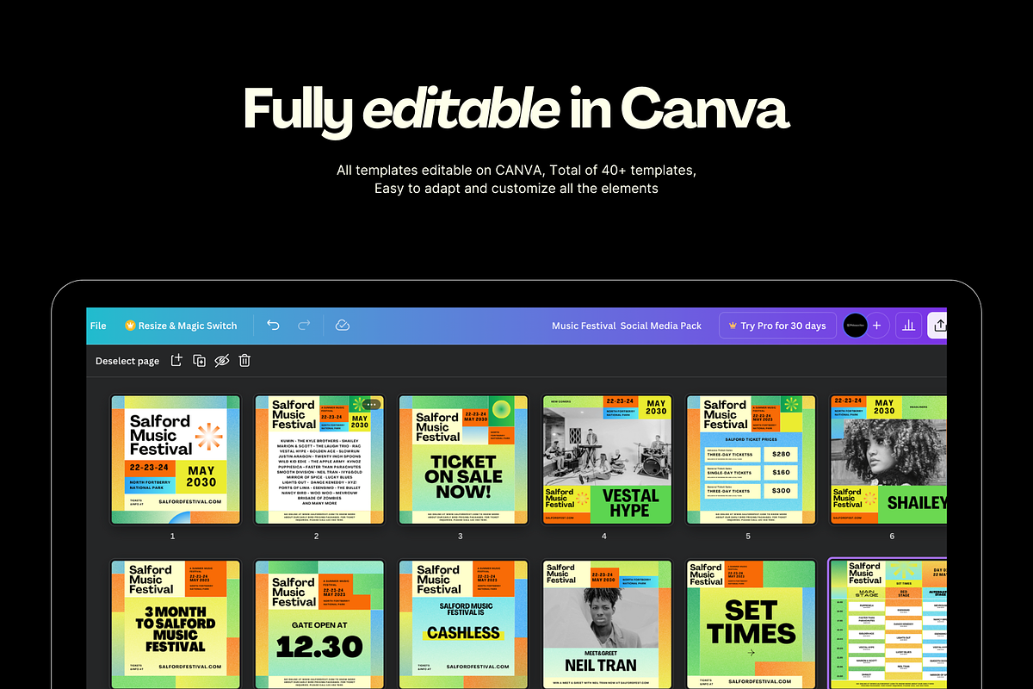This screenshot has height=689, width=1033.
Task: Select page 1 Salford Music Festival cover
Action: coord(176,459)
